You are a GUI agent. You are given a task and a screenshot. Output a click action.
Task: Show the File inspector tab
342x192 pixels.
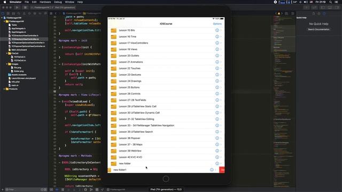[314, 13]
